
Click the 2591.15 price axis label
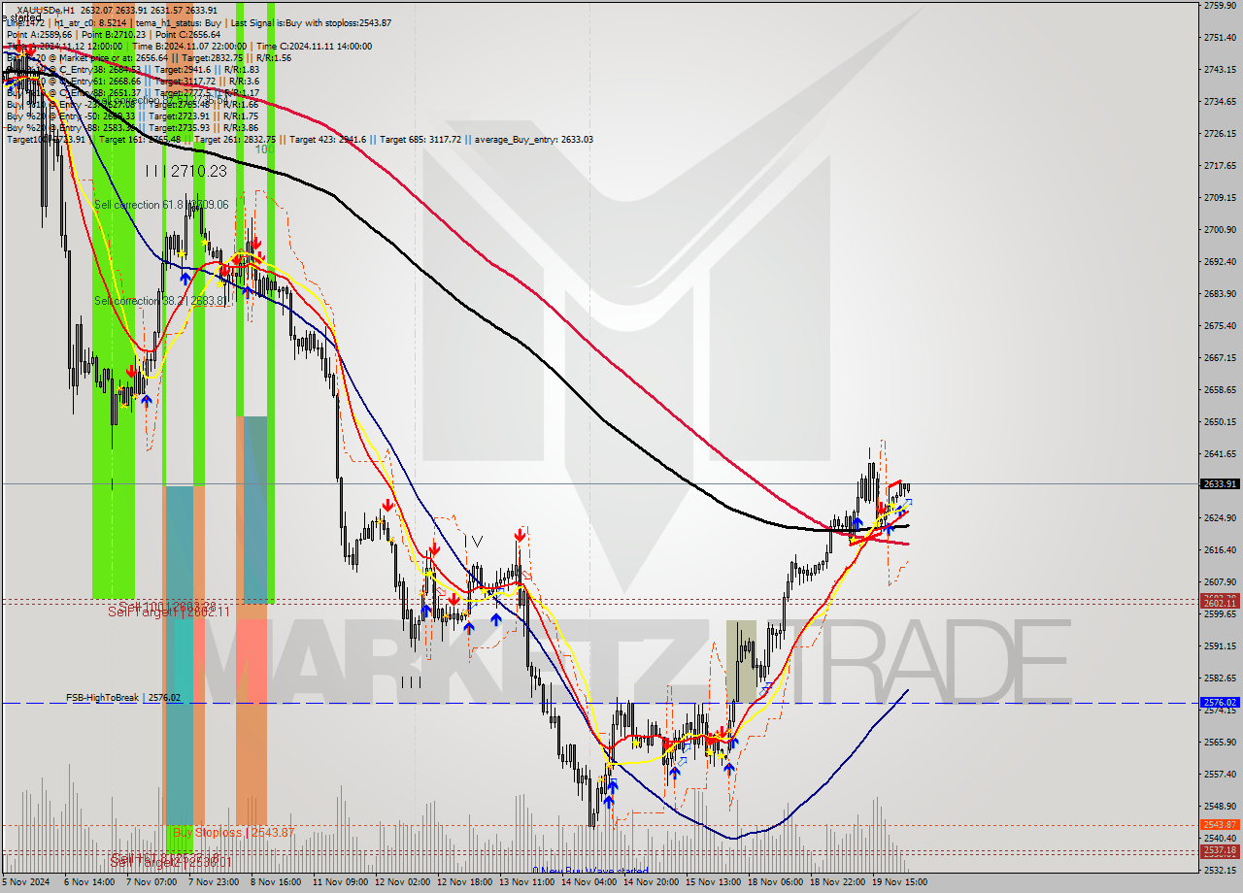1219,645
